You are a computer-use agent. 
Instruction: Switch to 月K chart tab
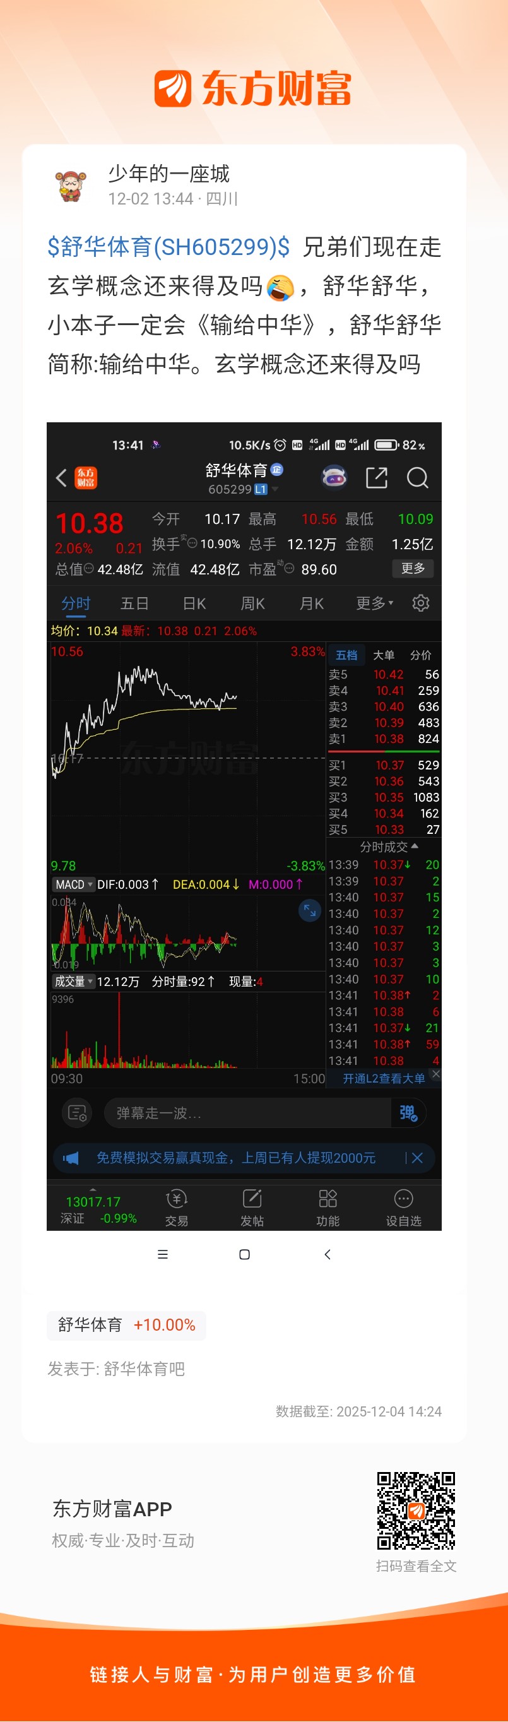pyautogui.click(x=312, y=603)
